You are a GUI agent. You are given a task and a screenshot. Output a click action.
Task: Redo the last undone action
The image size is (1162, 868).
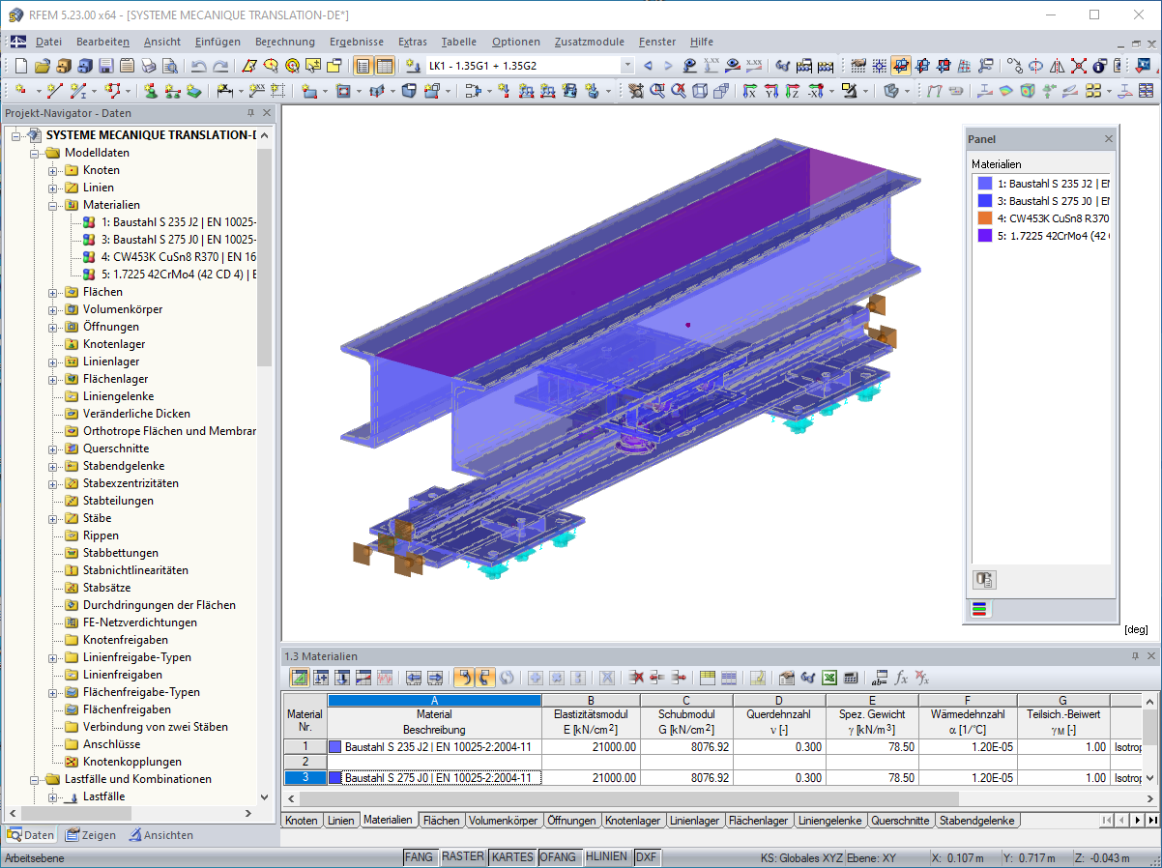220,66
